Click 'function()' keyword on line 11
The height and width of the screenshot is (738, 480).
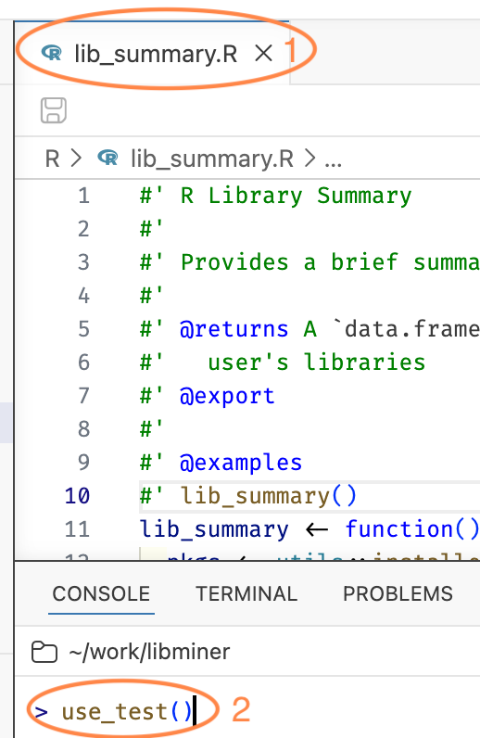point(411,529)
